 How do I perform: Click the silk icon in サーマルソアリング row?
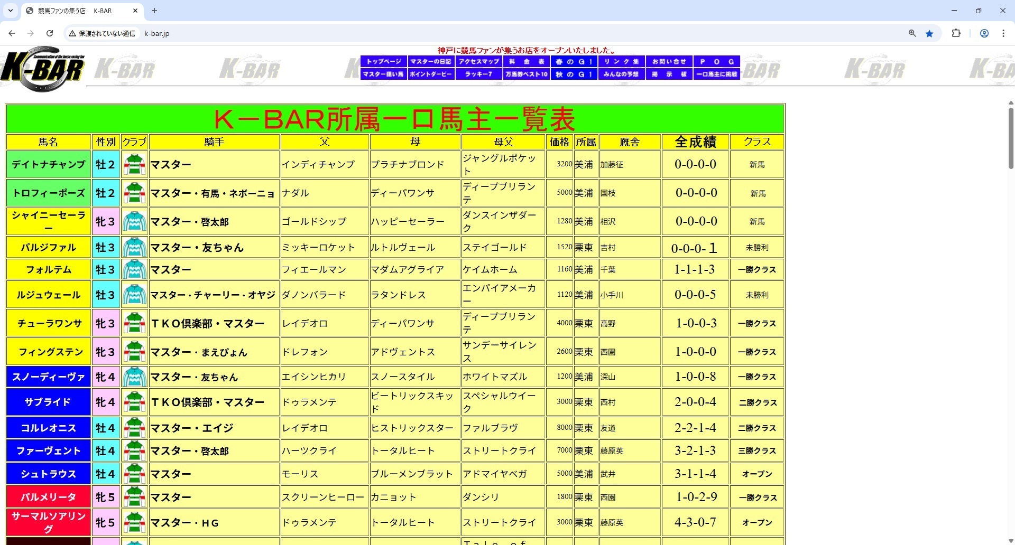(x=134, y=522)
